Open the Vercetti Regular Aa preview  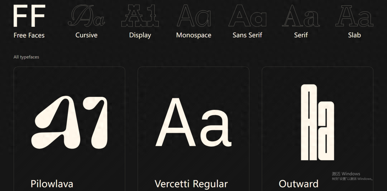point(193,123)
